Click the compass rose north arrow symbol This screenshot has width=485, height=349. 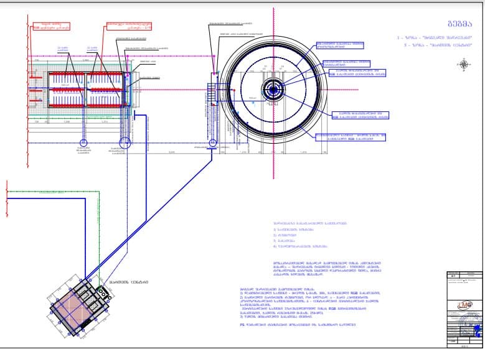click(464, 63)
